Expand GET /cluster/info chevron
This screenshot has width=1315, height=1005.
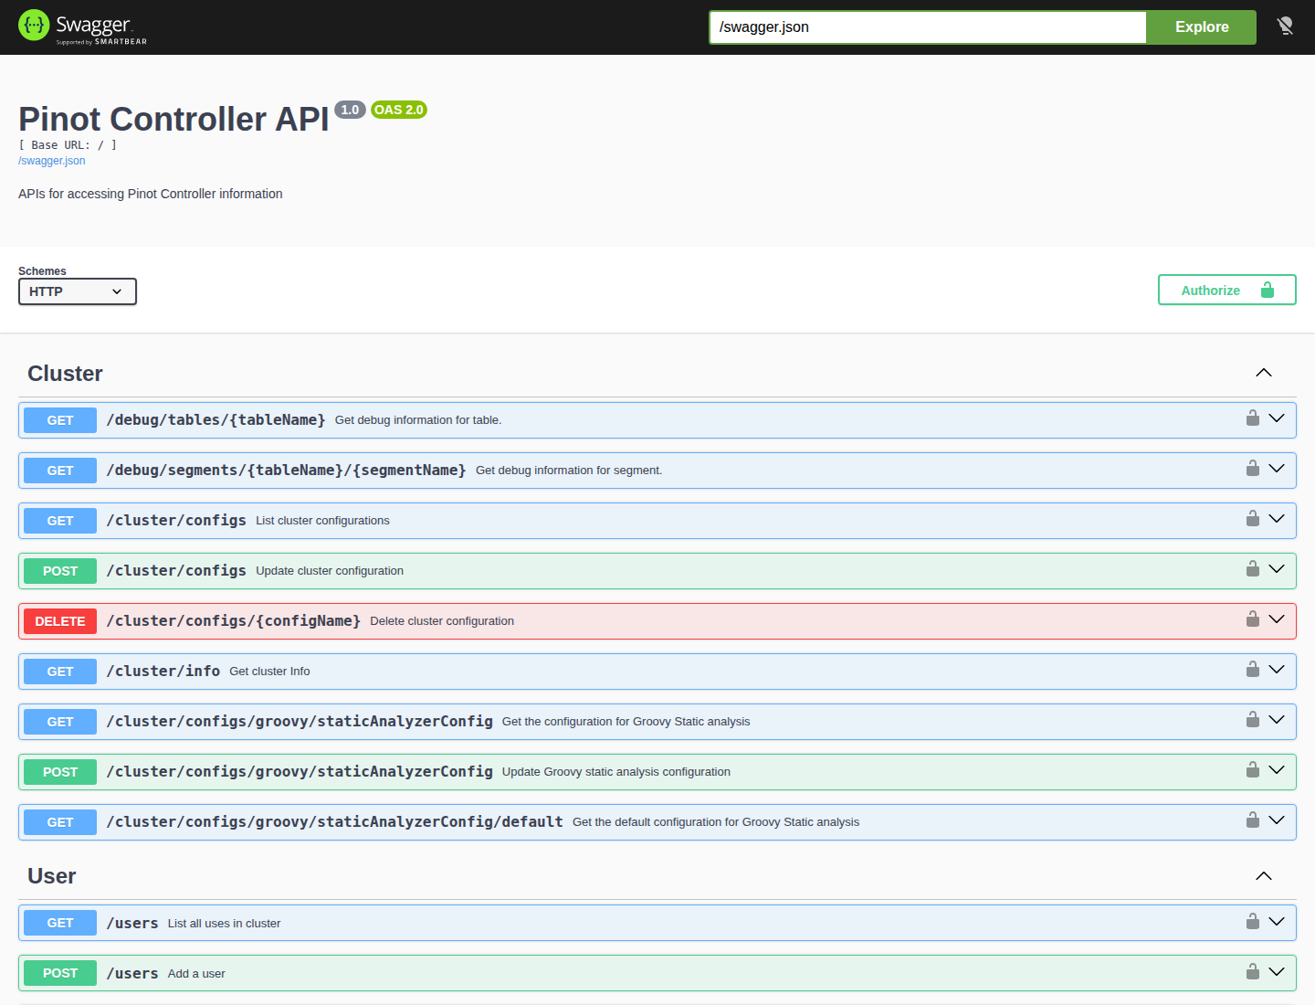(x=1277, y=670)
